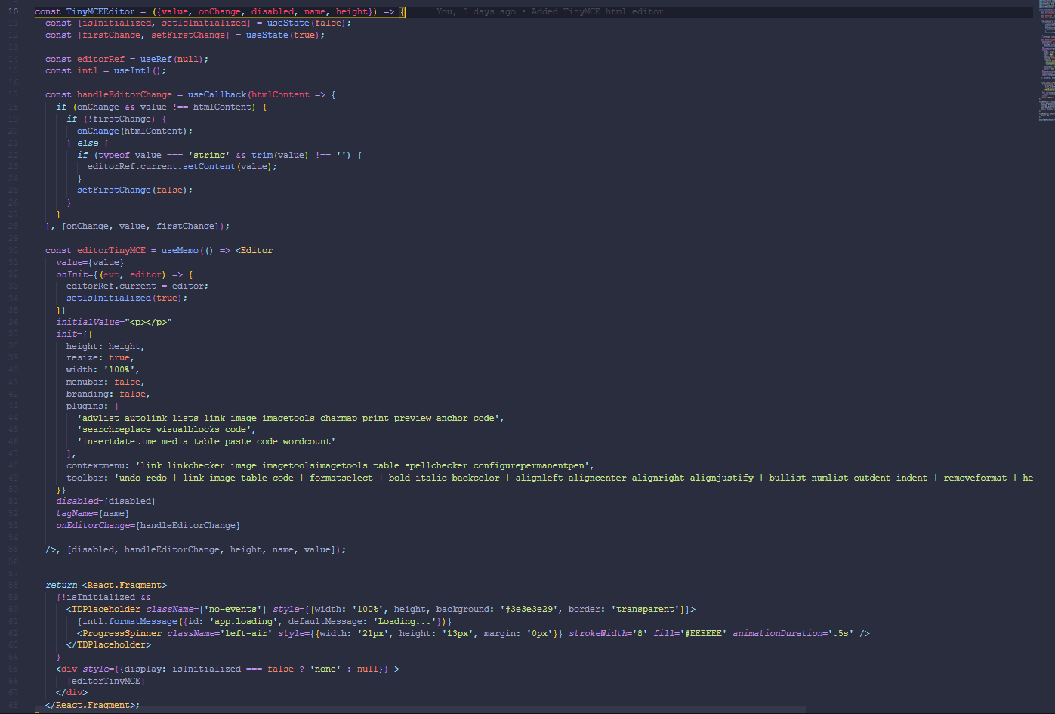Image resolution: width=1055 pixels, height=714 pixels.
Task: Click the useMemo call on line 30
Action: pos(180,250)
